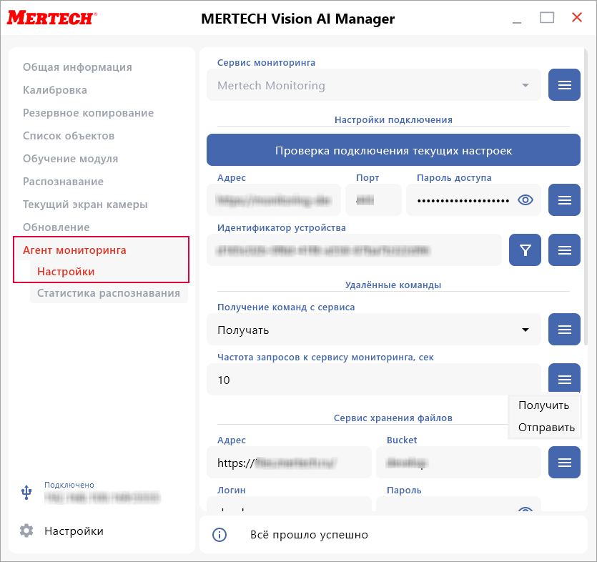Choose Отправить in the popup menu
The width and height of the screenshot is (597, 562).
[546, 428]
